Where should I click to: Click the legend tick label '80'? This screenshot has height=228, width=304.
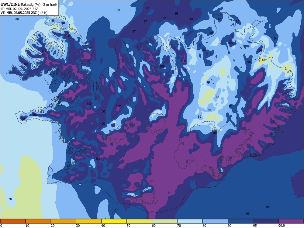click(204, 226)
